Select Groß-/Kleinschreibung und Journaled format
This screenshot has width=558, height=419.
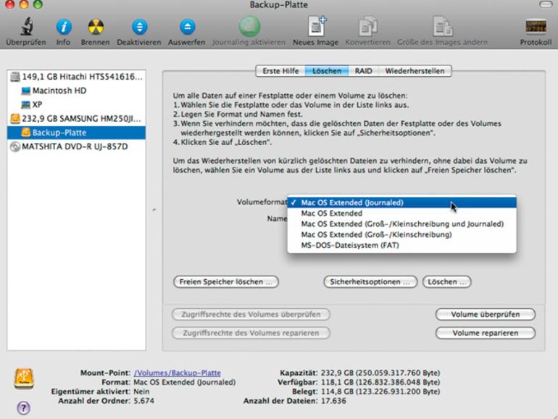pyautogui.click(x=401, y=224)
